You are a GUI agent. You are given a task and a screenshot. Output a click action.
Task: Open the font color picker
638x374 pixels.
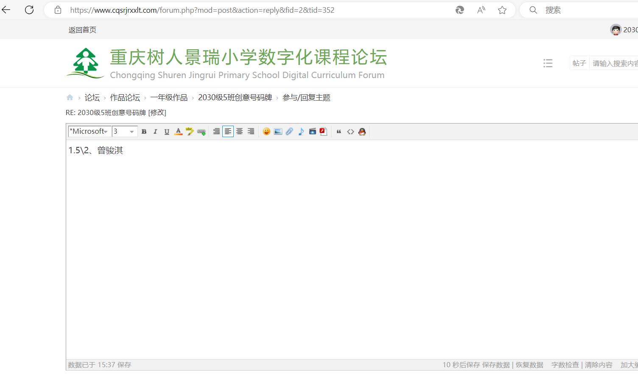[179, 132]
